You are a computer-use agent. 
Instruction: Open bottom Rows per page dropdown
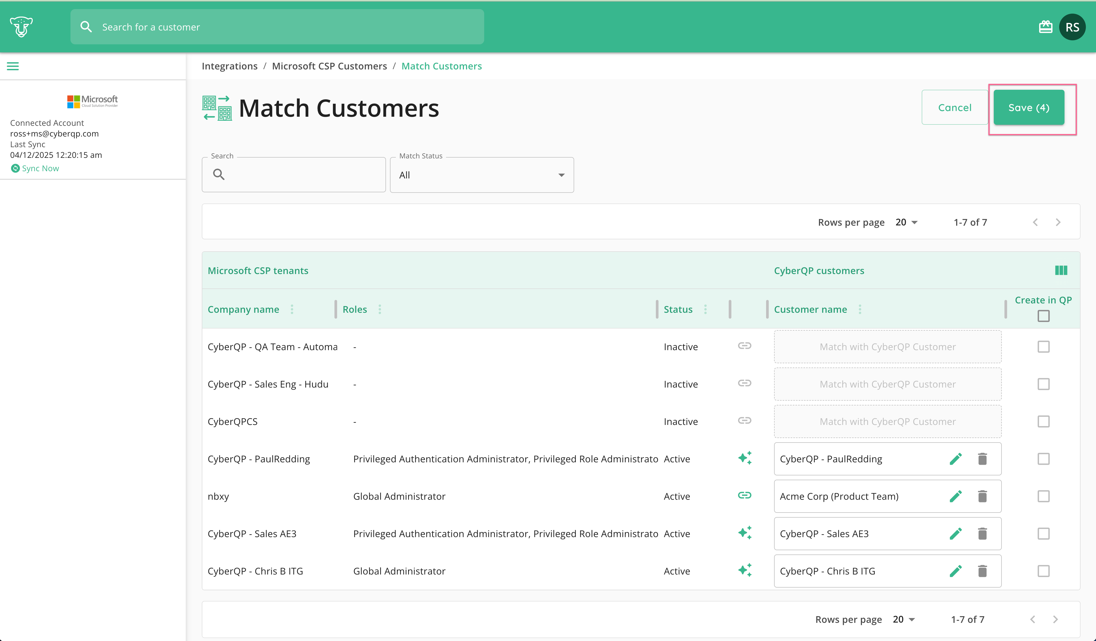point(904,619)
